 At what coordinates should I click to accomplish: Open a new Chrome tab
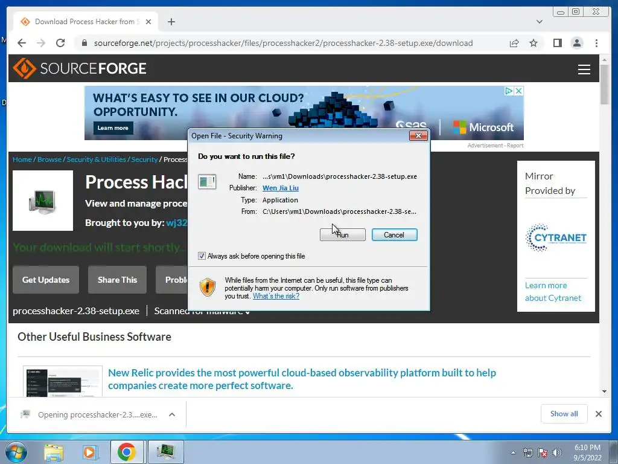coord(171,22)
